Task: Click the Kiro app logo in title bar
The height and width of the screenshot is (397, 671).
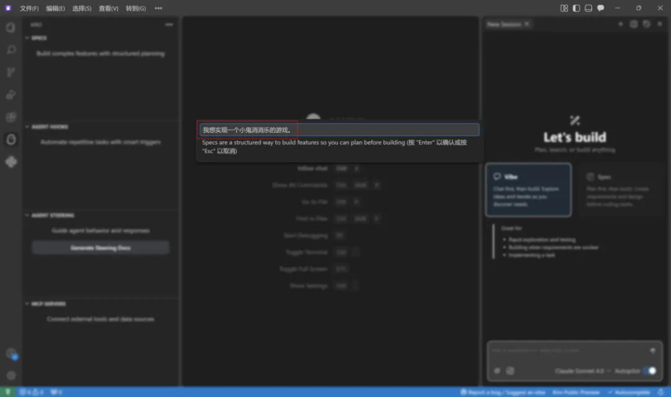Action: coord(8,8)
